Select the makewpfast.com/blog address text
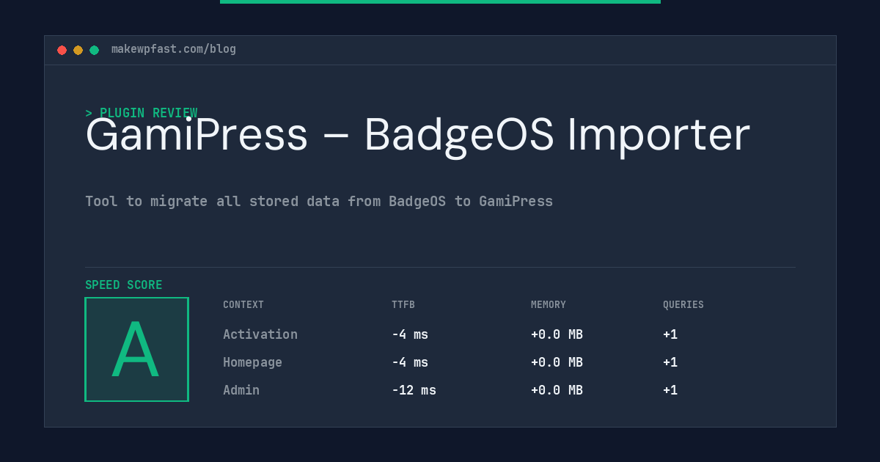This screenshot has width=880, height=462. click(174, 49)
